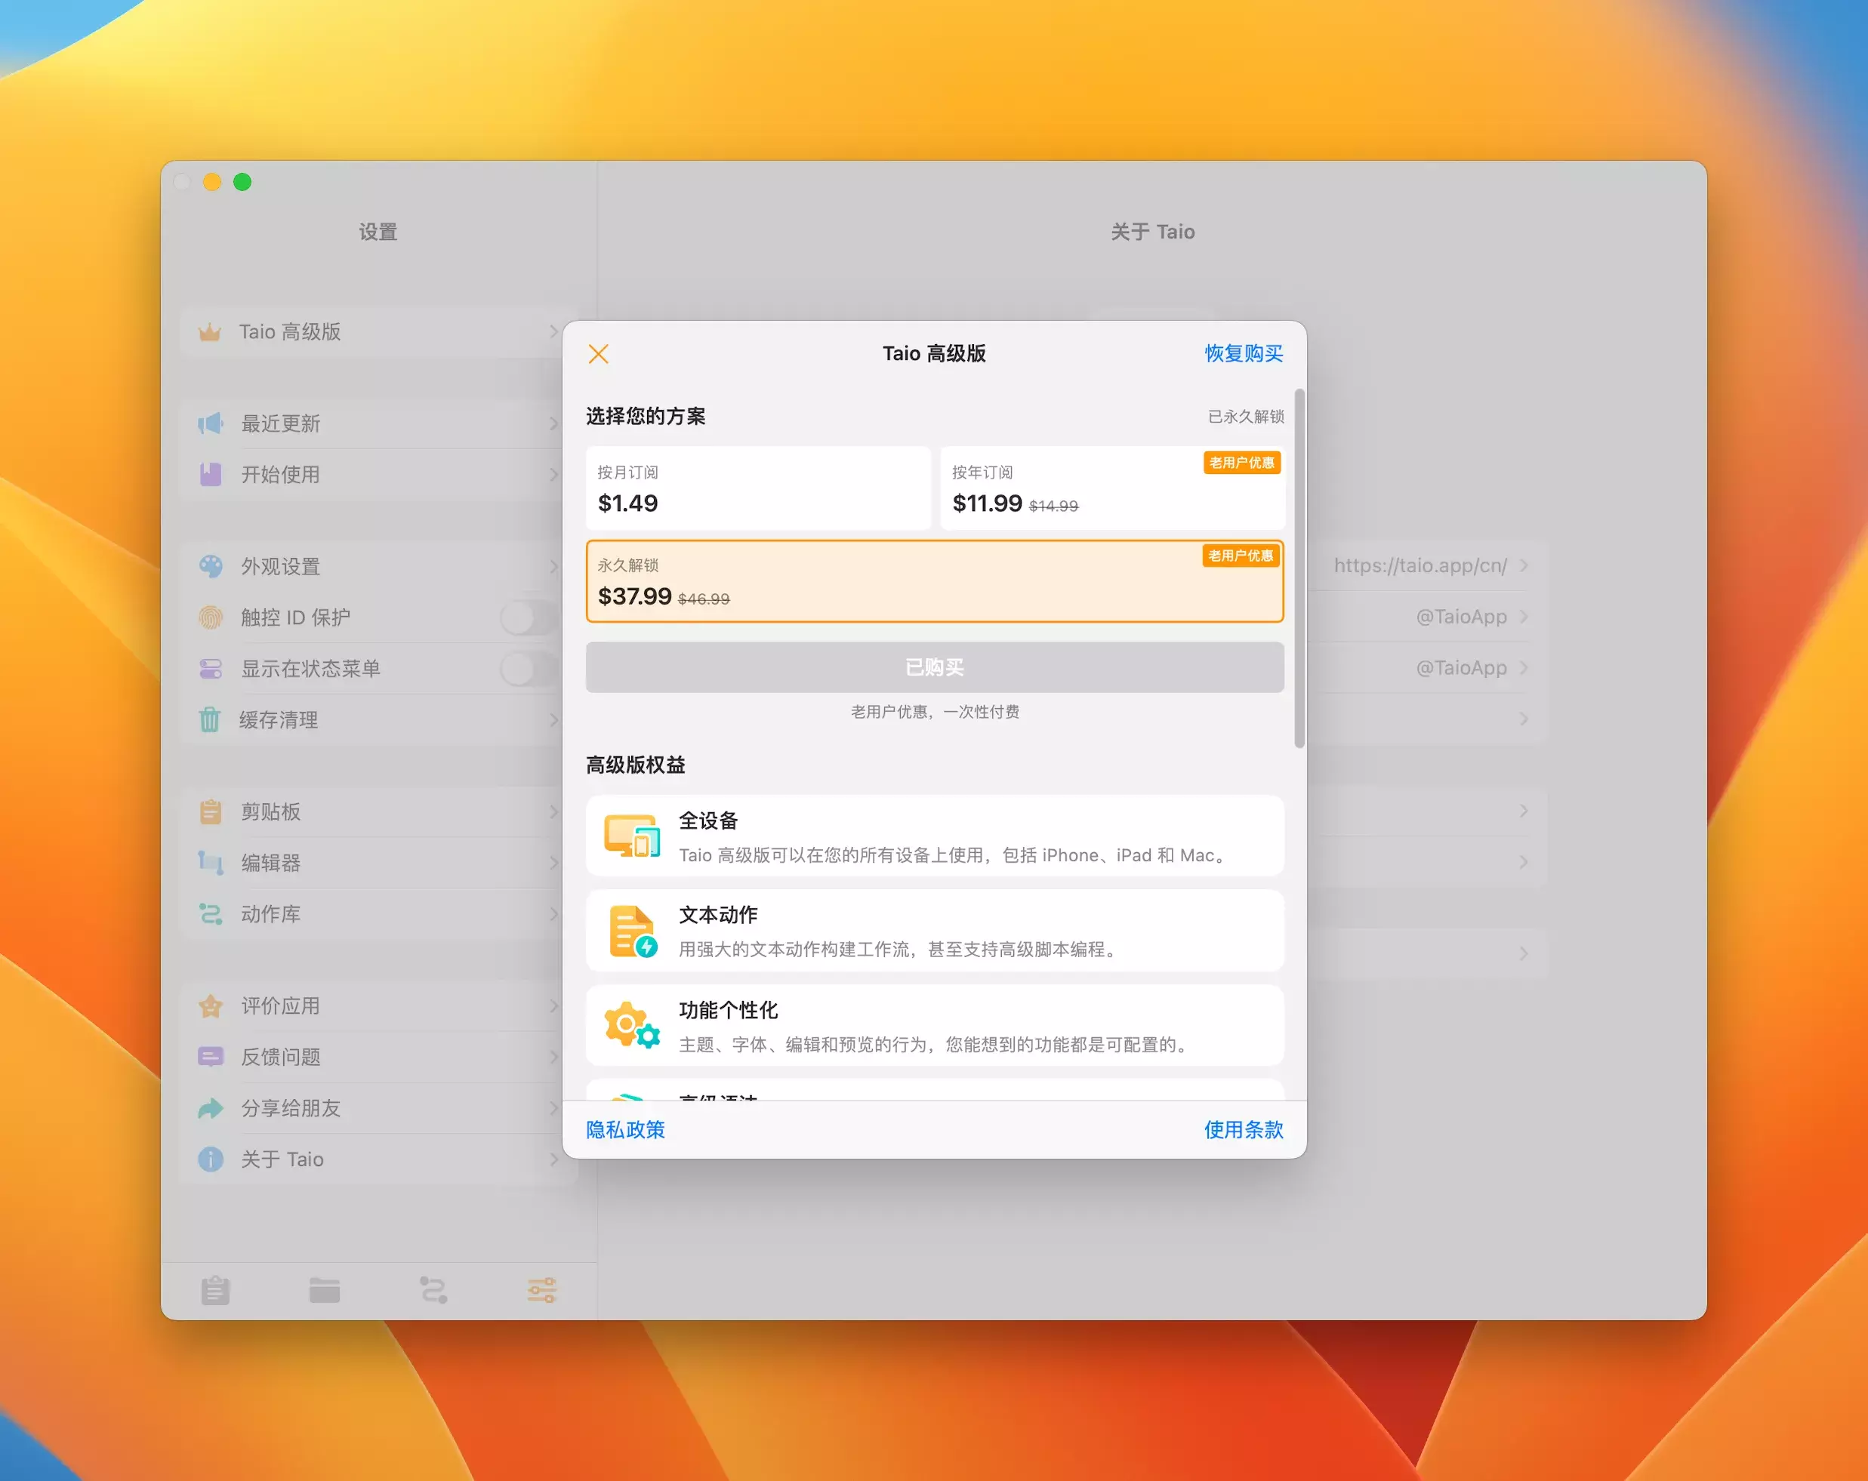Select the settings sliders icon at bottom
Image resolution: width=1868 pixels, height=1481 pixels.
(541, 1291)
